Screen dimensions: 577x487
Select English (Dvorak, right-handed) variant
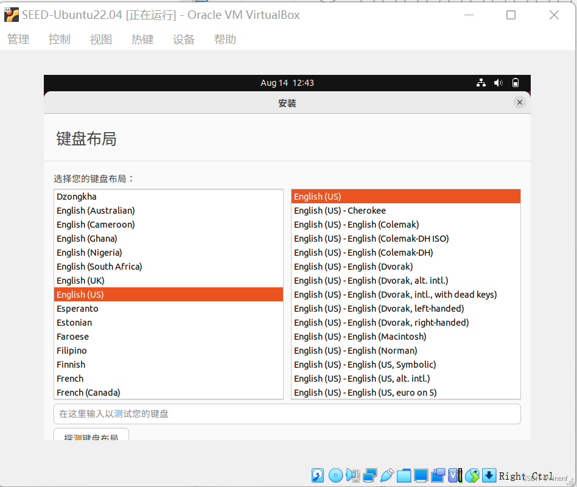click(x=406, y=323)
